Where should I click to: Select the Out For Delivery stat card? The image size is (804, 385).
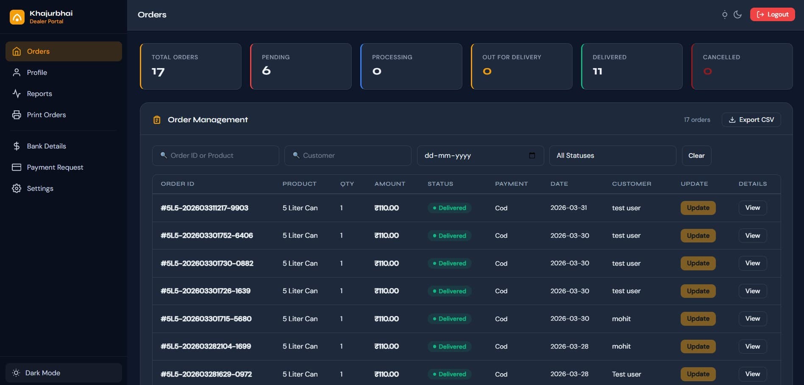(x=522, y=66)
